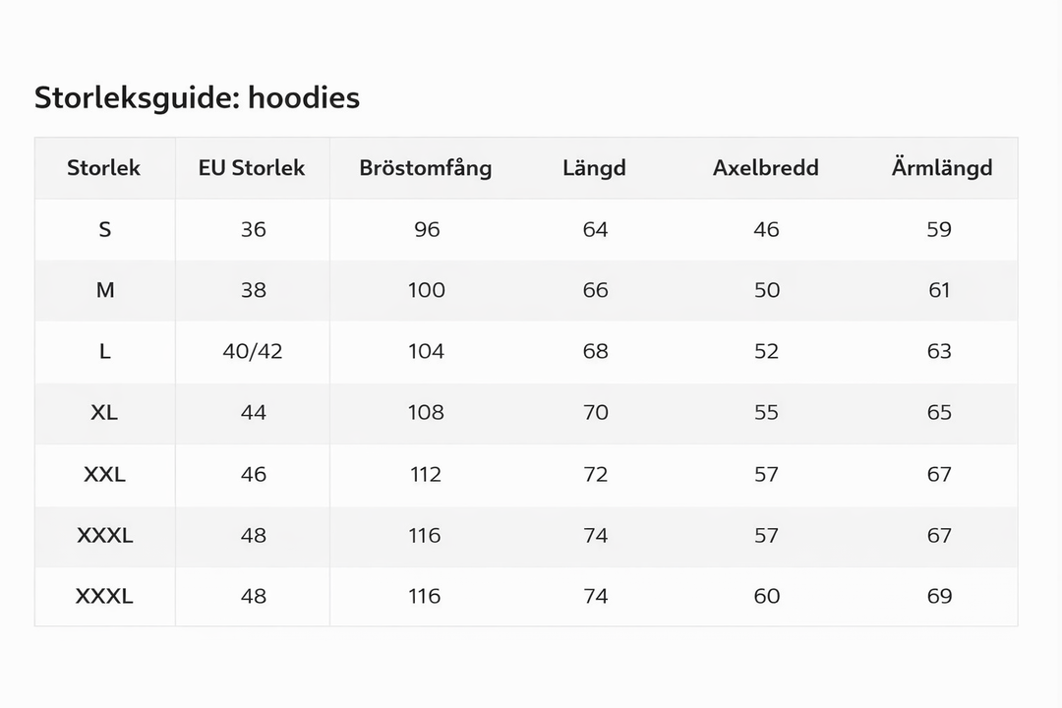Click the Storleksguide: hoodies heading
Screen dimensions: 1062x708
[x=197, y=98]
